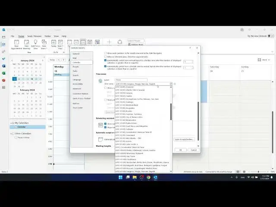Viewport: 276px width, 207px height.
Task: Select the Month view ribbon icon
Action: click(x=90, y=42)
